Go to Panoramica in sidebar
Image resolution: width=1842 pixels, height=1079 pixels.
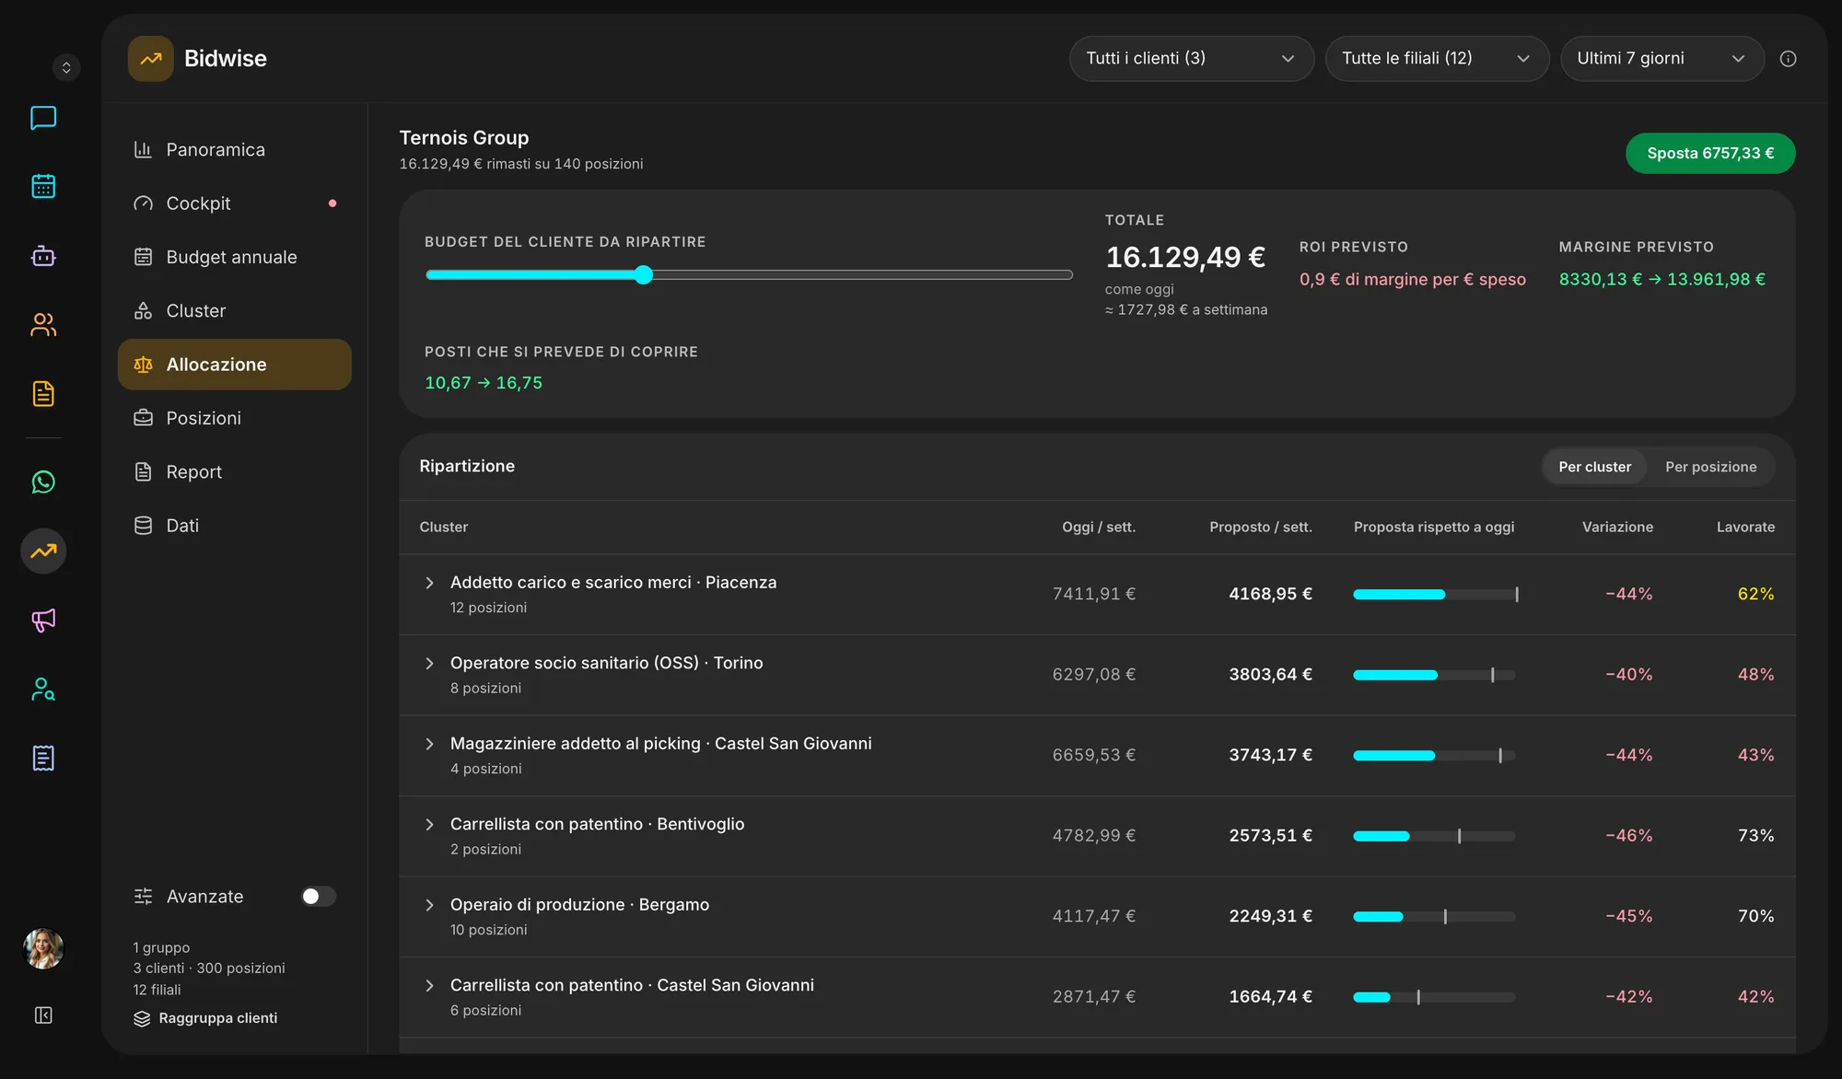click(234, 149)
